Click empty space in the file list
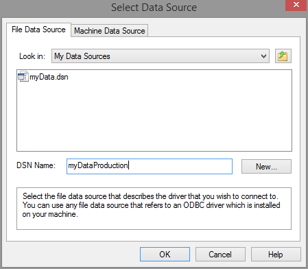The height and width of the screenshot is (269, 308). pos(154,119)
